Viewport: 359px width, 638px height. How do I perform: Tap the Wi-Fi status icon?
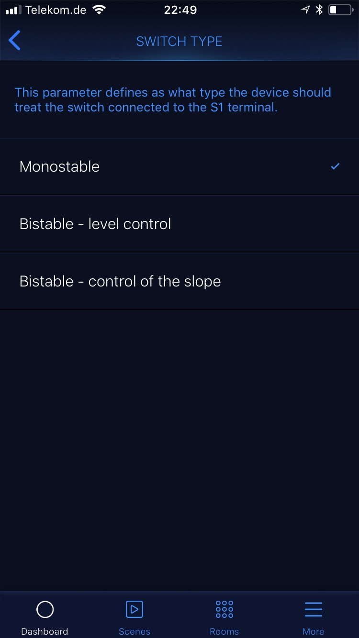pyautogui.click(x=99, y=10)
